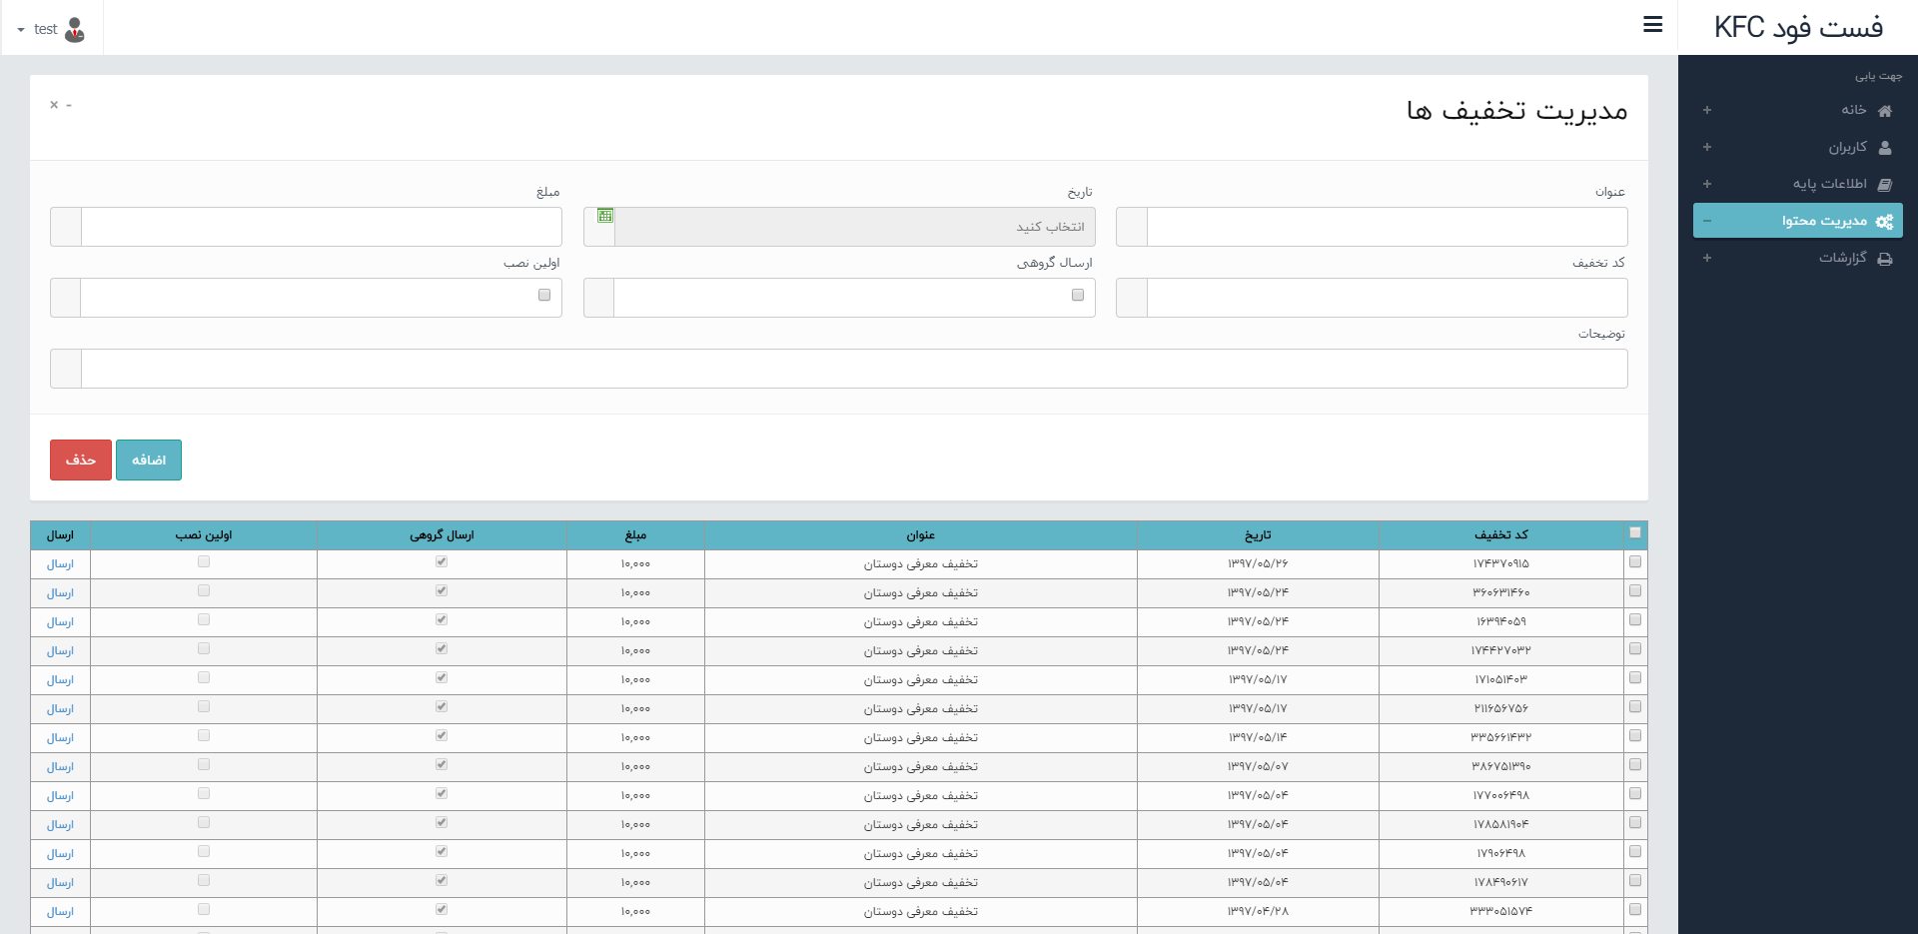Select row checkbox for code 174427032
The width and height of the screenshot is (1918, 934).
1635,648
